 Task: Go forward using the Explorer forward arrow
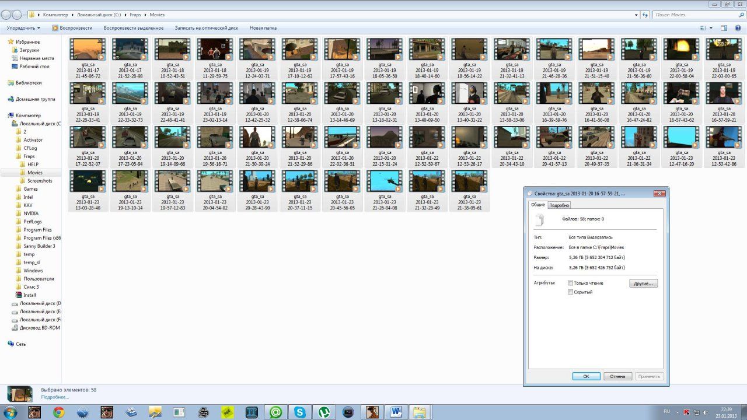pos(18,15)
